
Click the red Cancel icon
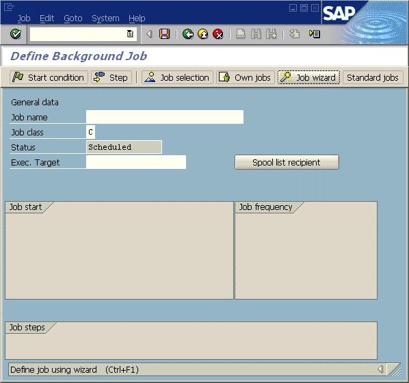pos(218,34)
